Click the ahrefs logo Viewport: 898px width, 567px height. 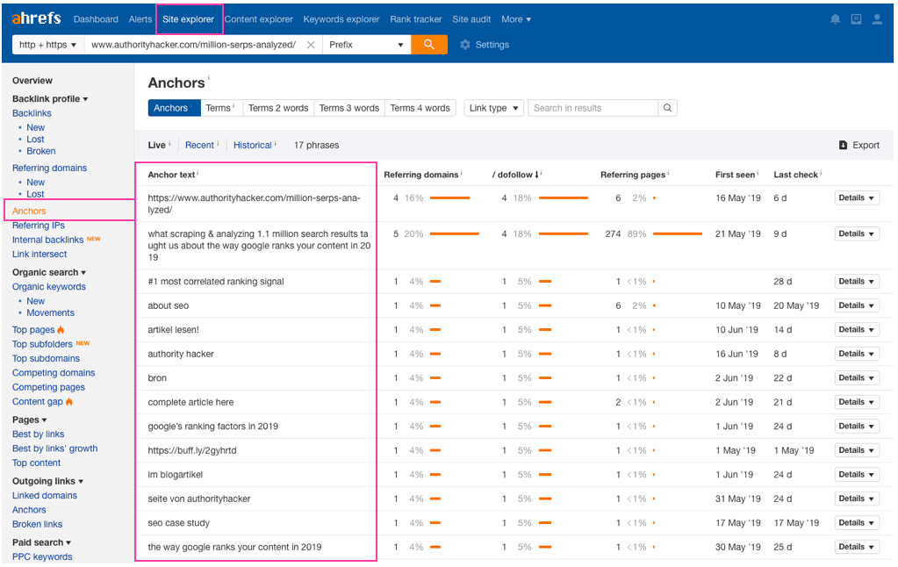[37, 18]
